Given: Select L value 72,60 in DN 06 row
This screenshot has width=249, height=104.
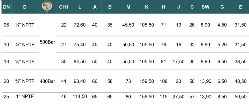Looking at the screenshot, I should pyautogui.click(x=80, y=25).
